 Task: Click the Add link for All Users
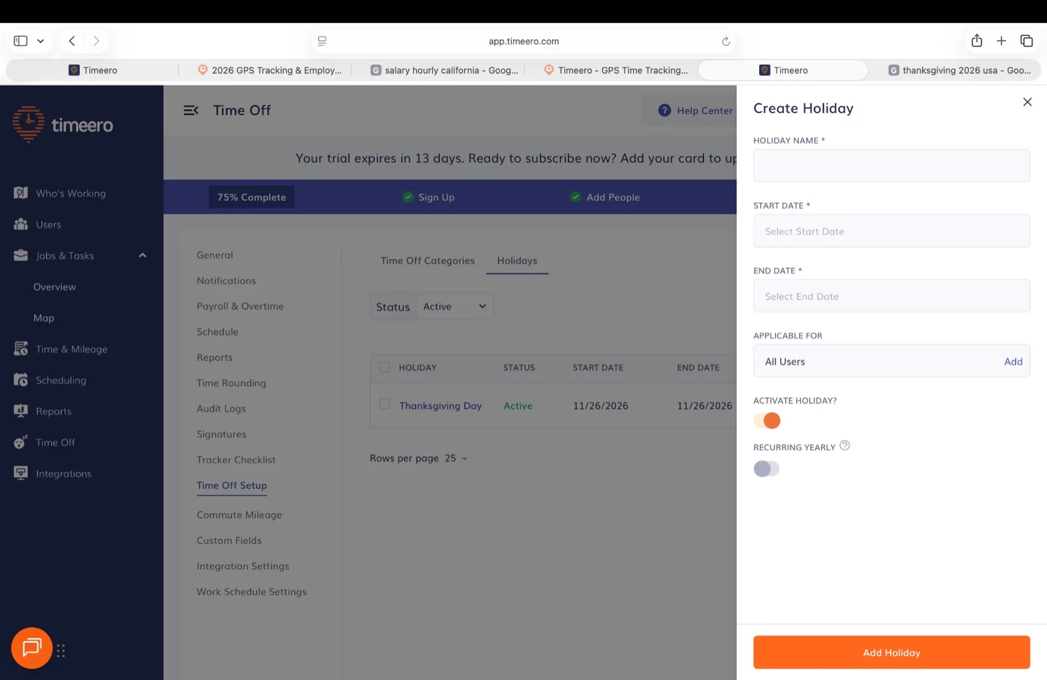[x=1013, y=361]
